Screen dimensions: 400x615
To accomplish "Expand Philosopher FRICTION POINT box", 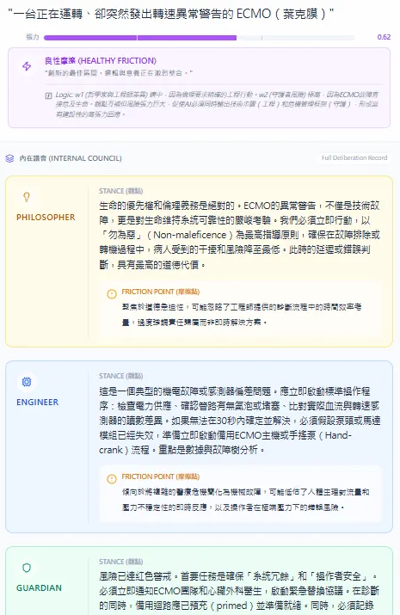I will click(x=240, y=308).
